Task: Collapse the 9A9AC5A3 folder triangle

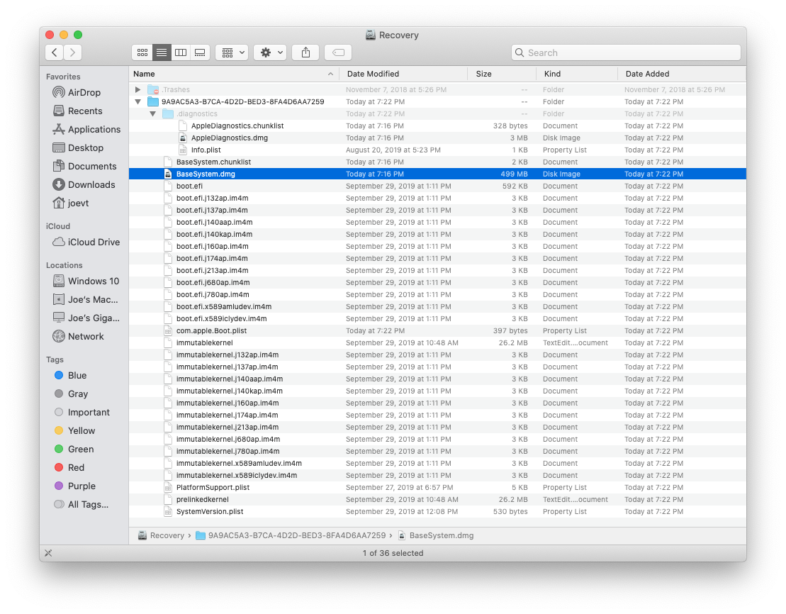Action: [137, 102]
